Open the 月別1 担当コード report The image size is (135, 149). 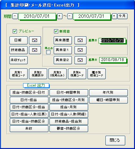[x=19, y=74]
